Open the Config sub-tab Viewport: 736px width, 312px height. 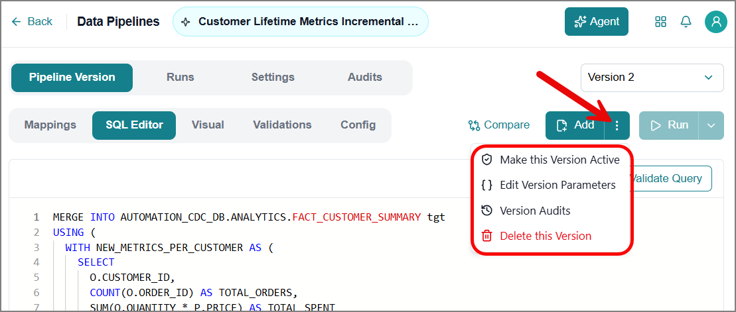pos(358,125)
